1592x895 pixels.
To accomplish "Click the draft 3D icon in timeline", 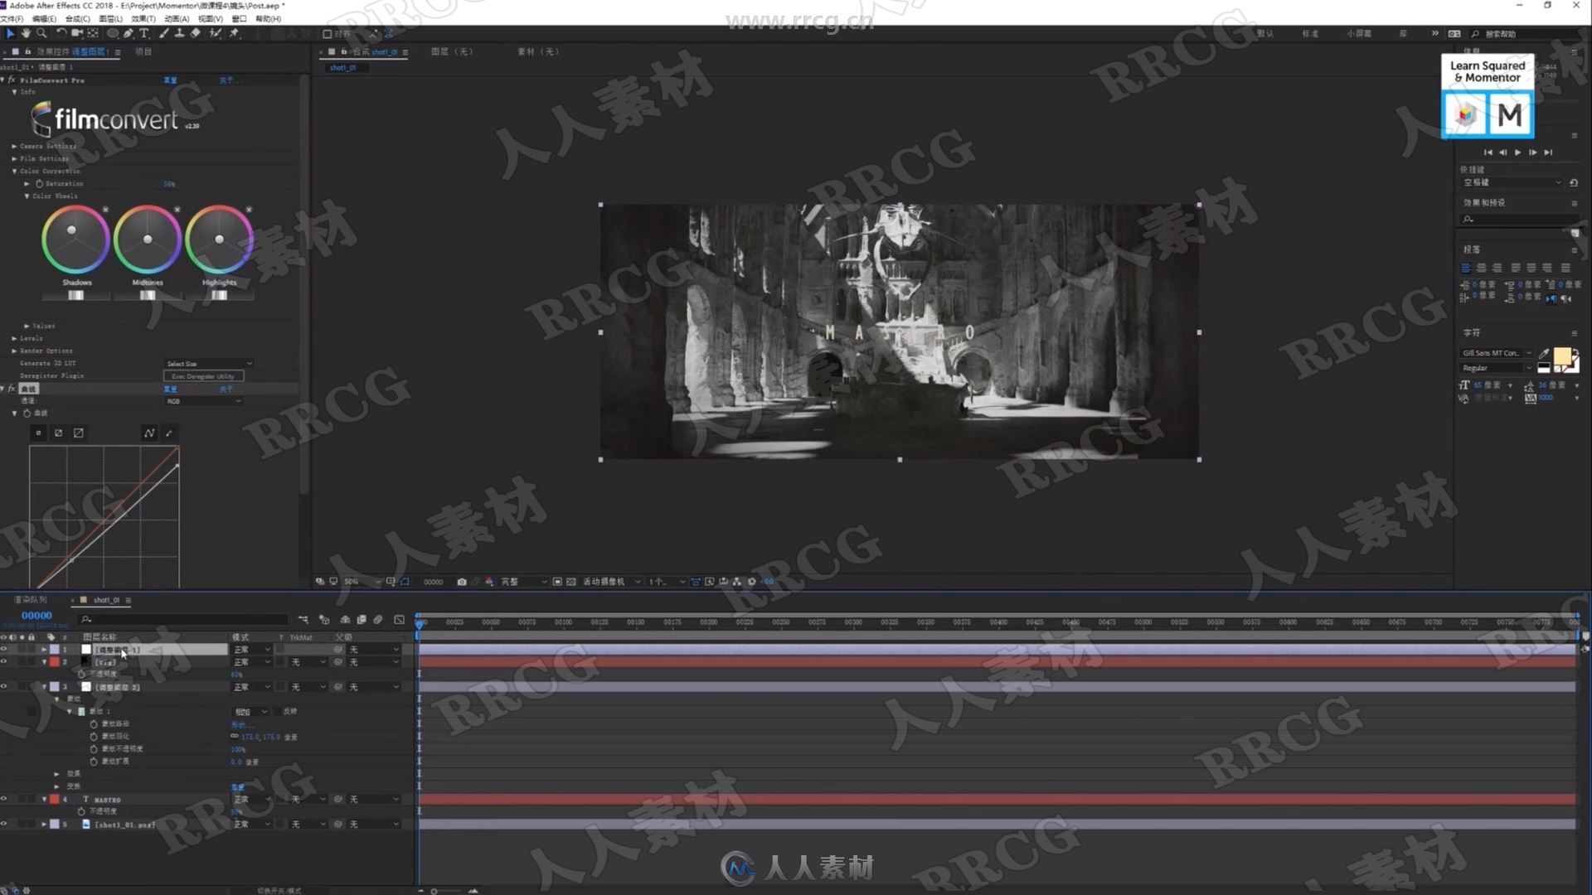I will click(x=324, y=619).
